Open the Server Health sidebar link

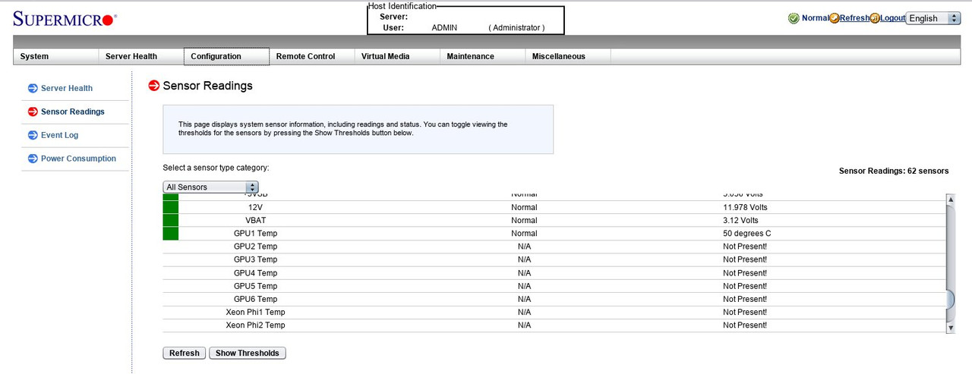coord(67,88)
